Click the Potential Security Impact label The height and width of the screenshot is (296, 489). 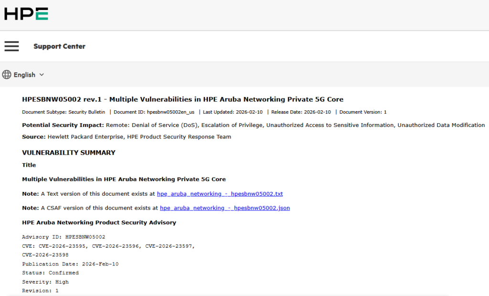point(63,125)
